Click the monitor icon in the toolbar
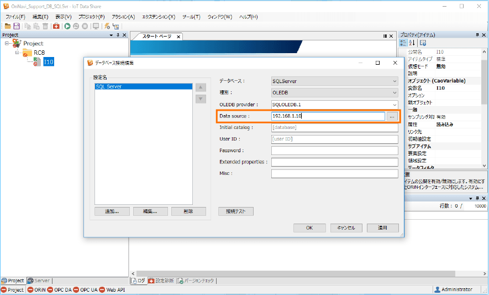This screenshot has height=295, width=489. [x=96, y=26]
